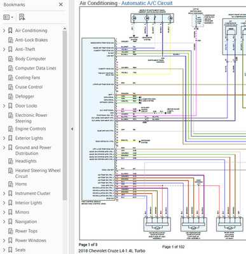Click the Automatic A/C Circuit heading link
The image size is (246, 254).
(x=147, y=3)
